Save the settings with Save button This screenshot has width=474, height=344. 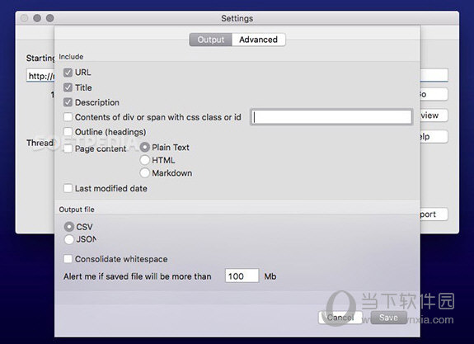pyautogui.click(x=389, y=318)
